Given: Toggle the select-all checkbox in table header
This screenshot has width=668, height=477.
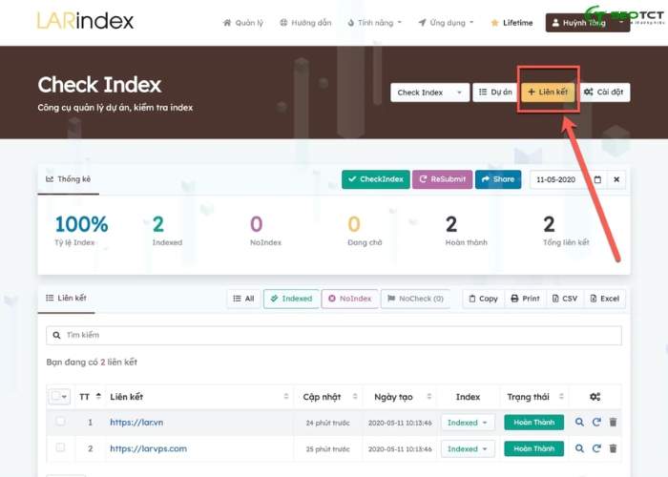Looking at the screenshot, I should [x=55, y=396].
